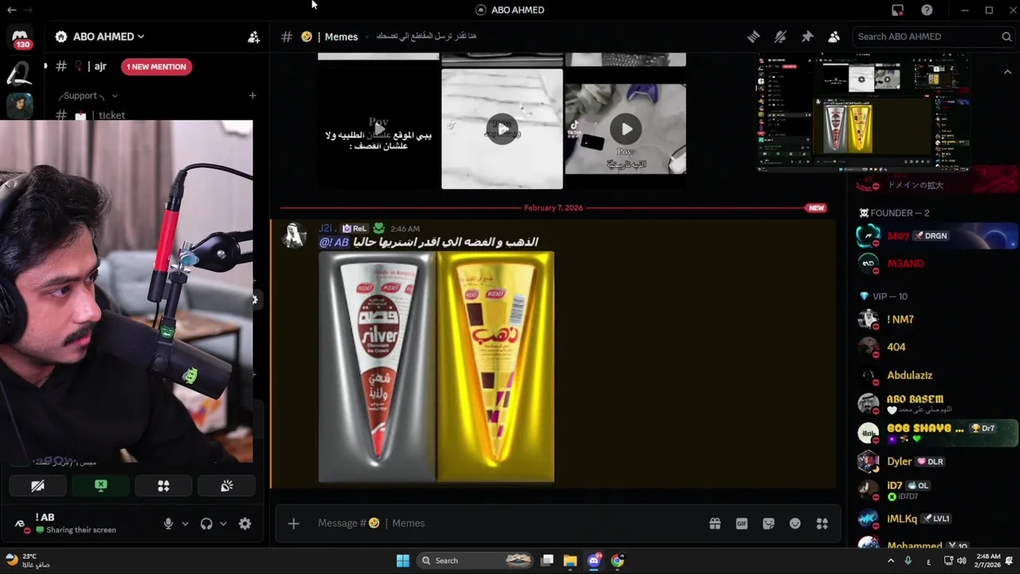Open headphone output options chevron

pyautogui.click(x=223, y=524)
